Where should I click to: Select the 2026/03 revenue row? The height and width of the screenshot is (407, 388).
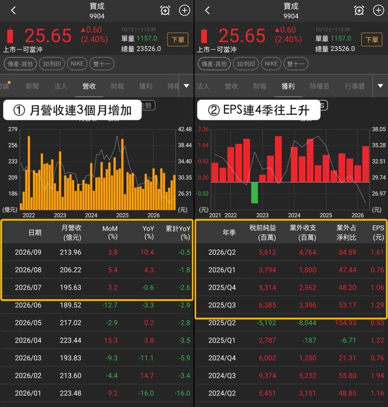[x=97, y=358]
